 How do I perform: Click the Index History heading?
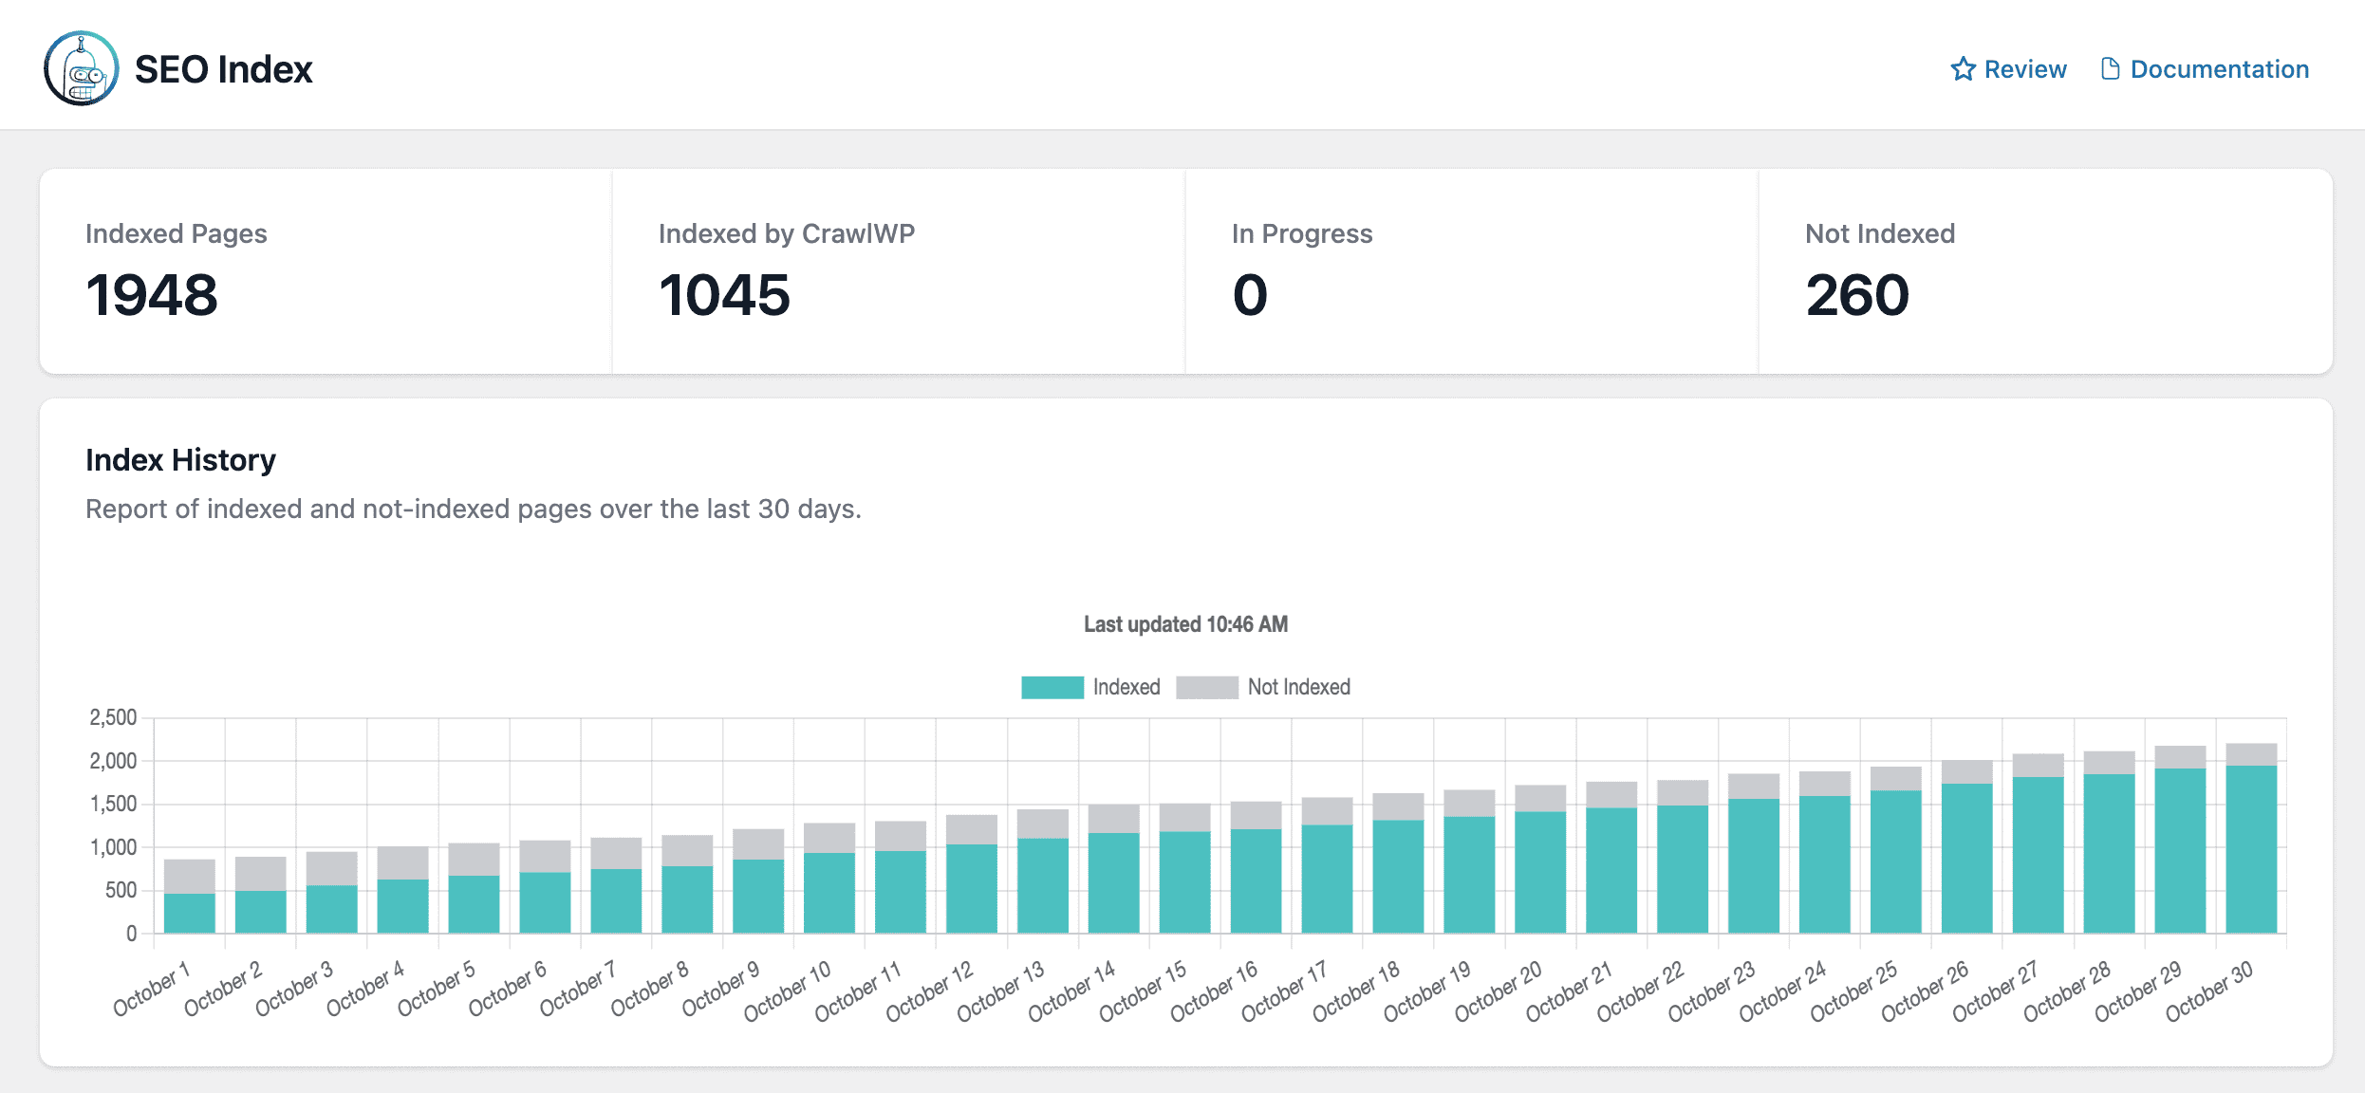tap(180, 459)
